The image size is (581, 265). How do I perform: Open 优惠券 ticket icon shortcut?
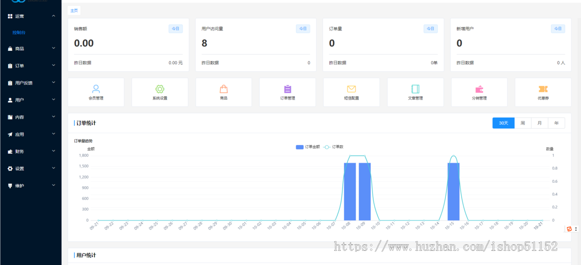(543, 89)
